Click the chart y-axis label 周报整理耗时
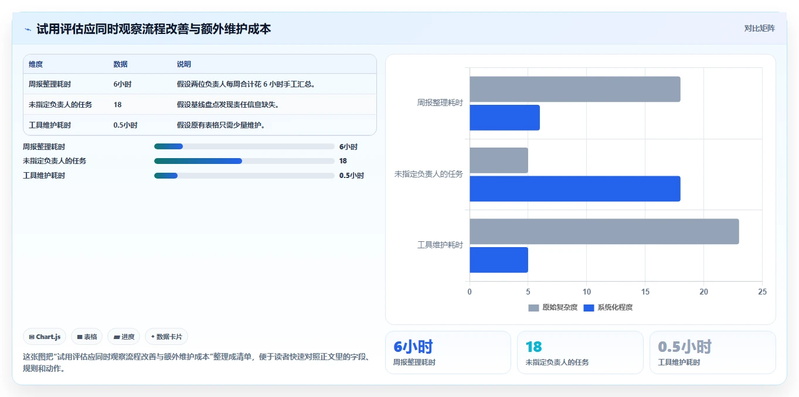Image resolution: width=799 pixels, height=397 pixels. click(x=440, y=102)
